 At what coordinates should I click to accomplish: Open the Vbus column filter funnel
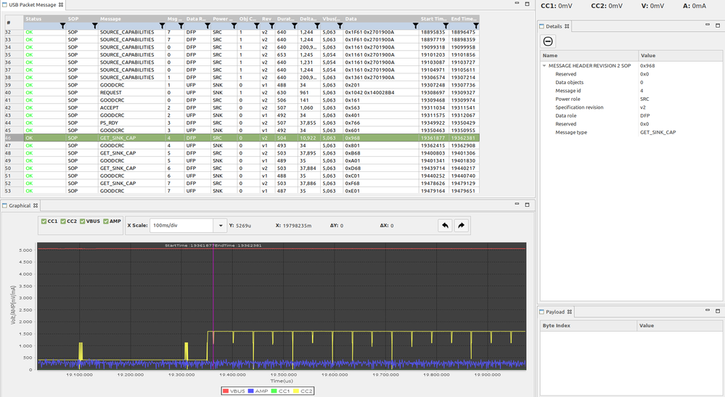coord(340,26)
